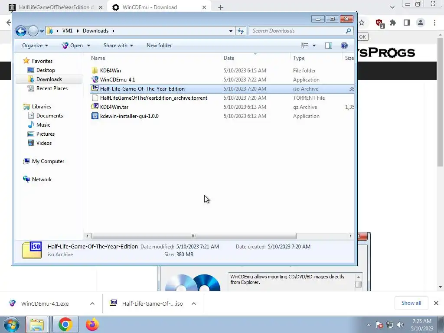Close the WinCDEmu - Download Chrome tab

click(x=204, y=7)
